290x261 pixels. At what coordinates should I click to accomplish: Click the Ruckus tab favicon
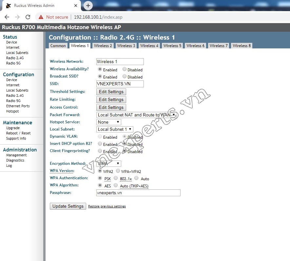point(9,6)
